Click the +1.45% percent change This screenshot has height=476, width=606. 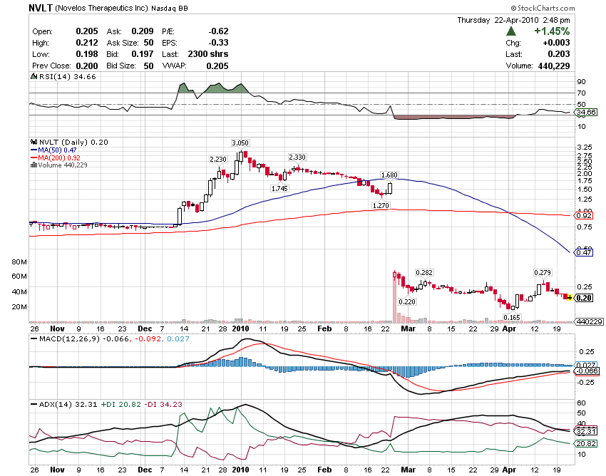tap(552, 31)
